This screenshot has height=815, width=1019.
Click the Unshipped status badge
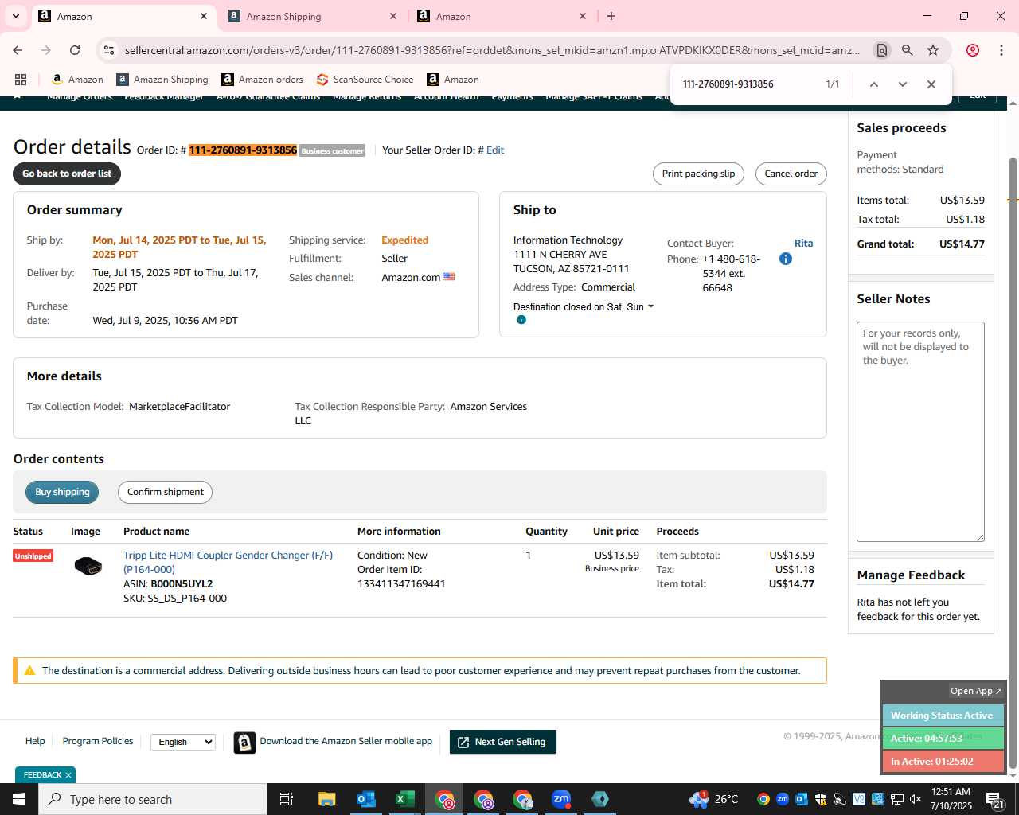point(33,556)
